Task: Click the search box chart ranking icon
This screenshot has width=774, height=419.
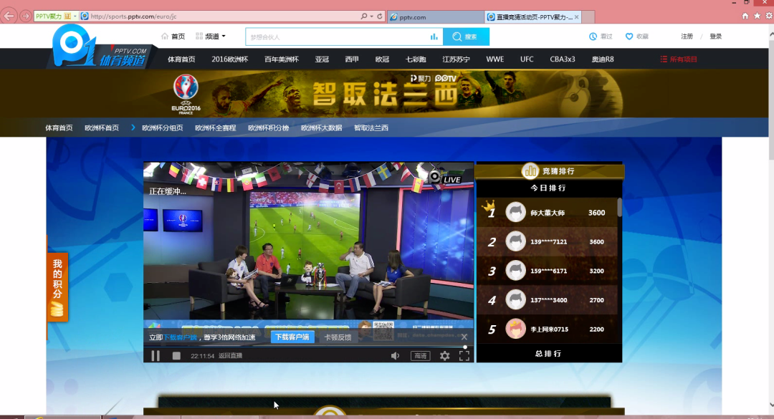Action: (x=434, y=37)
